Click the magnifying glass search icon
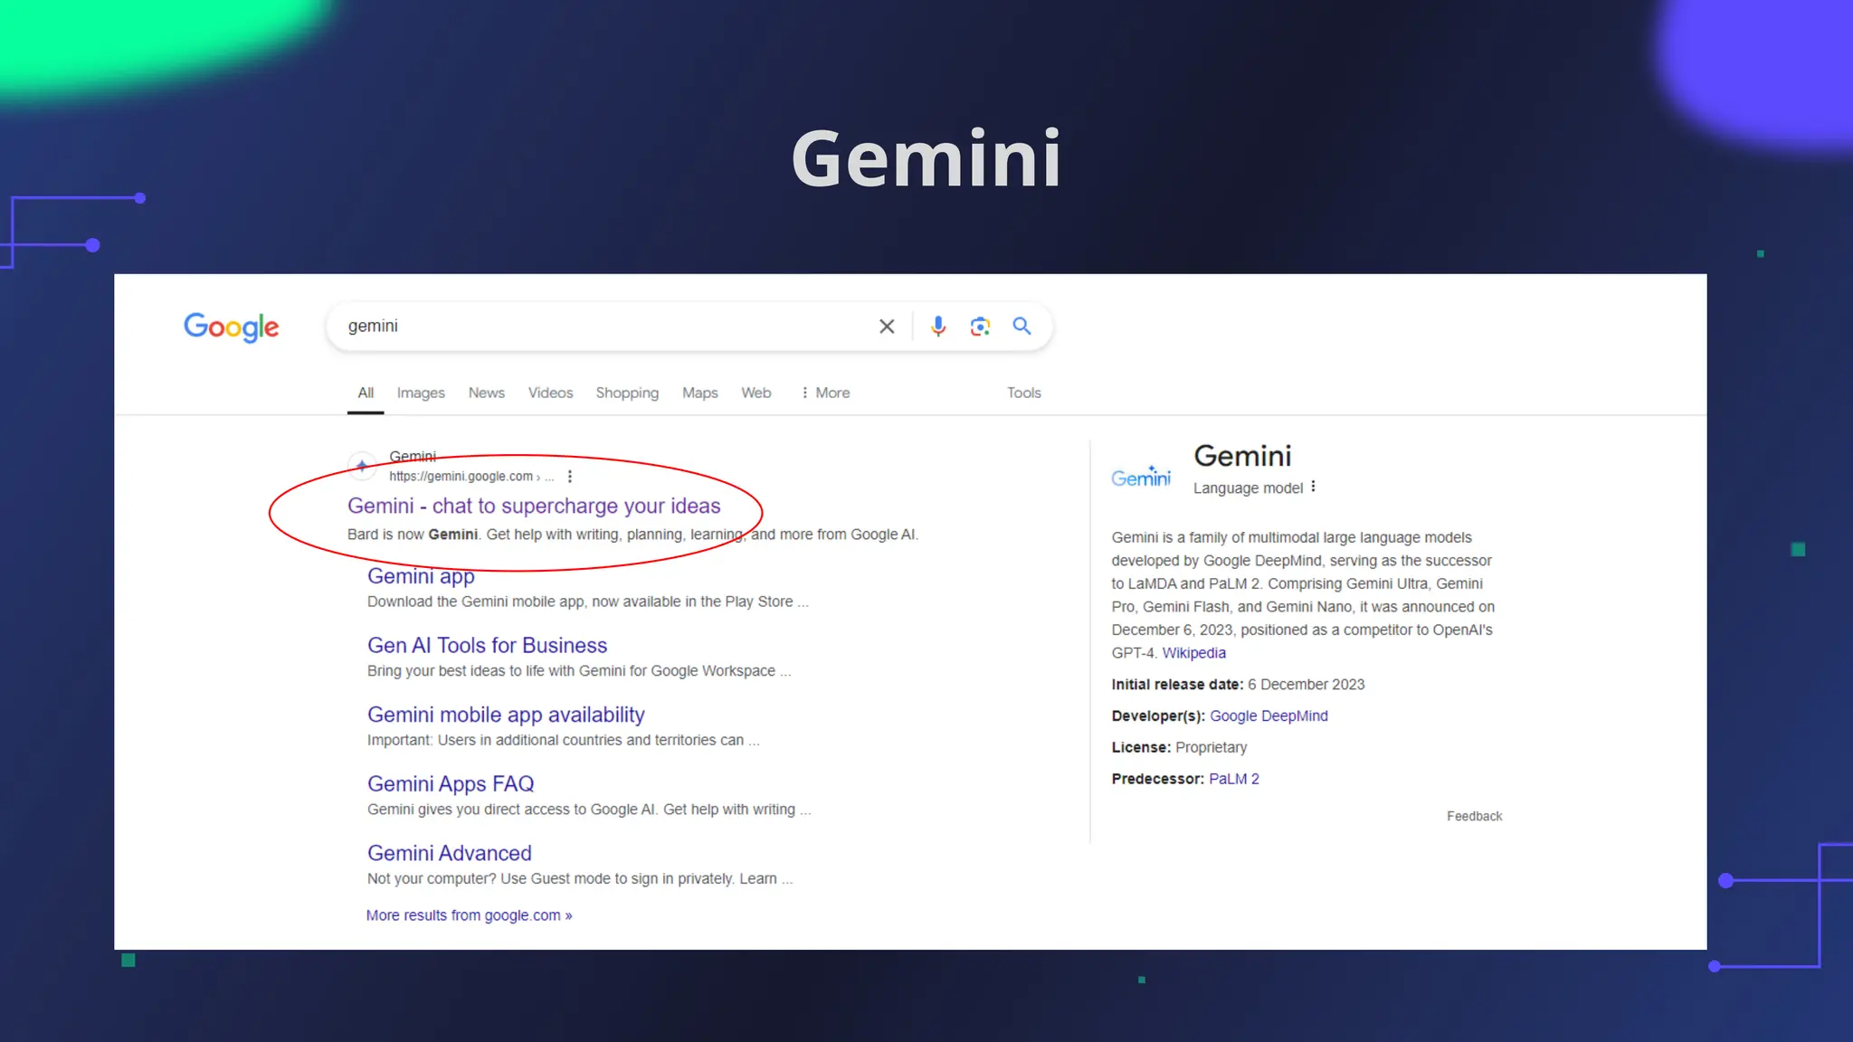 click(1022, 326)
